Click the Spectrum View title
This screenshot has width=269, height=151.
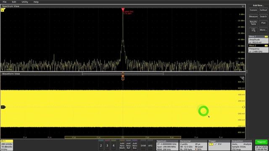point(11,6)
